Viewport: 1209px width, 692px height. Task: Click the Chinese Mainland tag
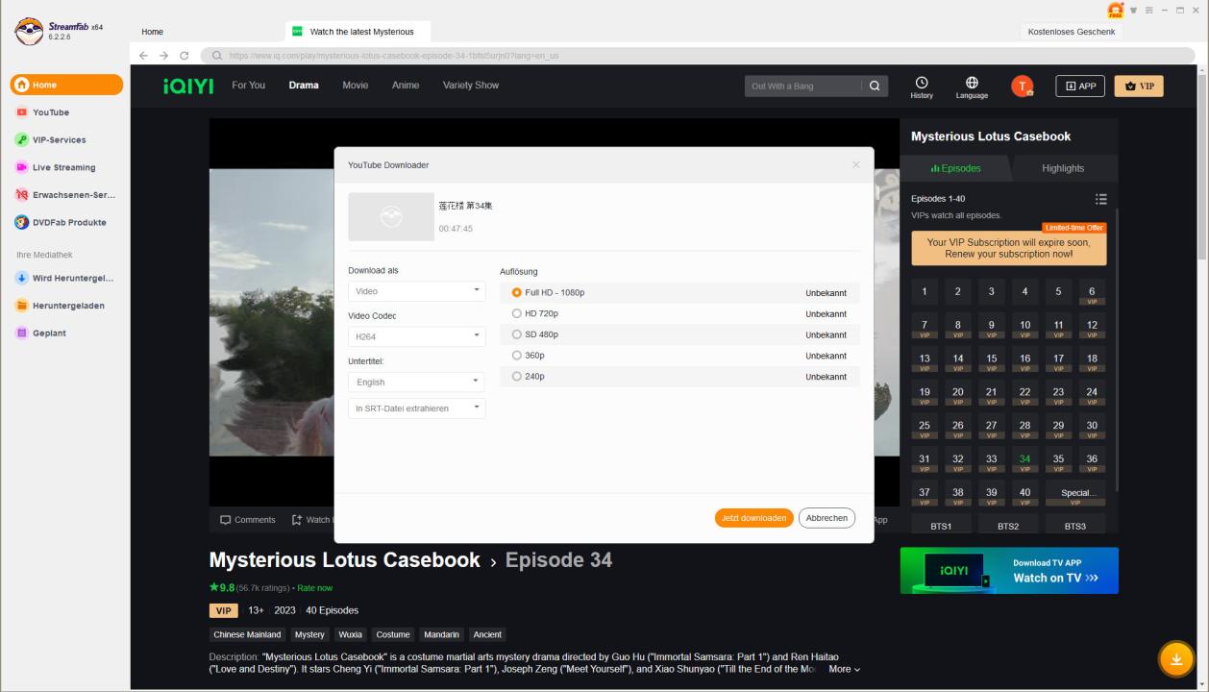point(248,634)
